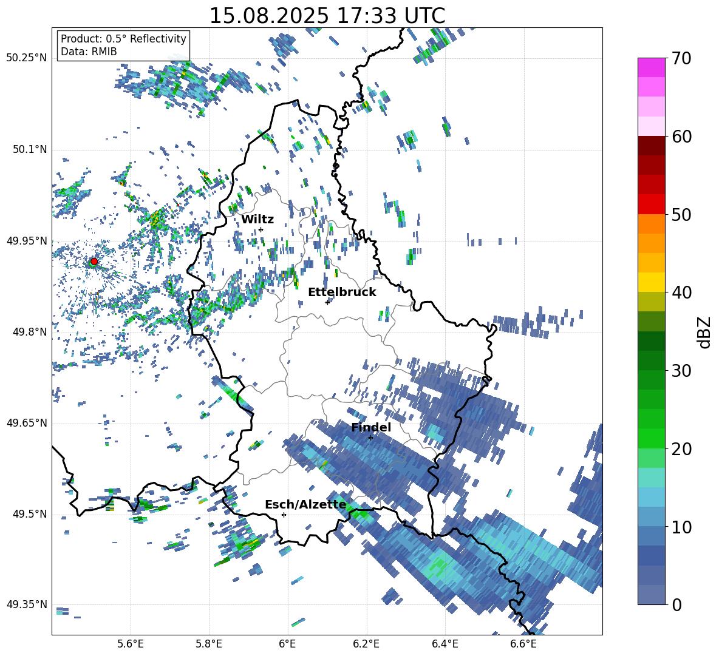Click the Esch/Alzette city label
Screen dimensions: 719x656
305,505
